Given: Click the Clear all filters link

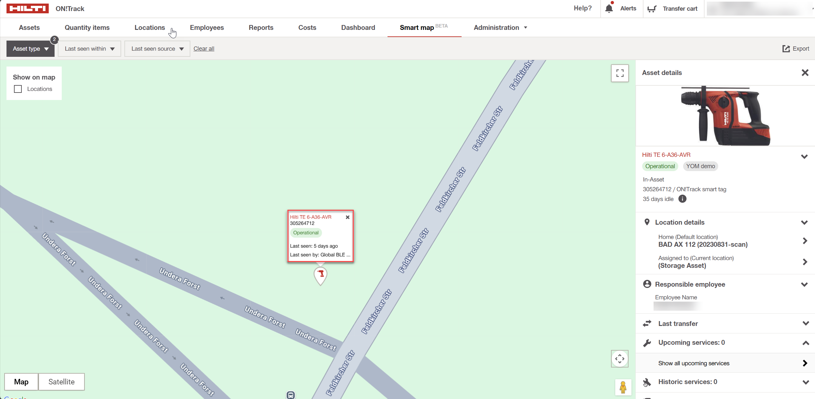Looking at the screenshot, I should coord(204,49).
